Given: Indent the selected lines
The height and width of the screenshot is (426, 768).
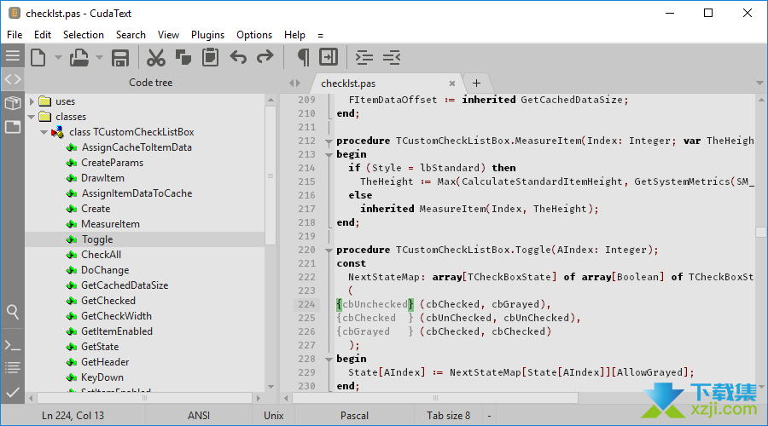Looking at the screenshot, I should coord(364,57).
